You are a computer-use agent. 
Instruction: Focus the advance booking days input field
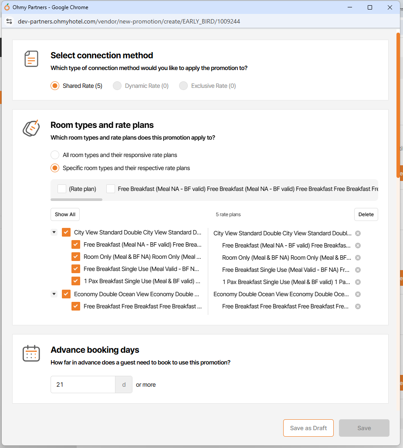[83, 384]
